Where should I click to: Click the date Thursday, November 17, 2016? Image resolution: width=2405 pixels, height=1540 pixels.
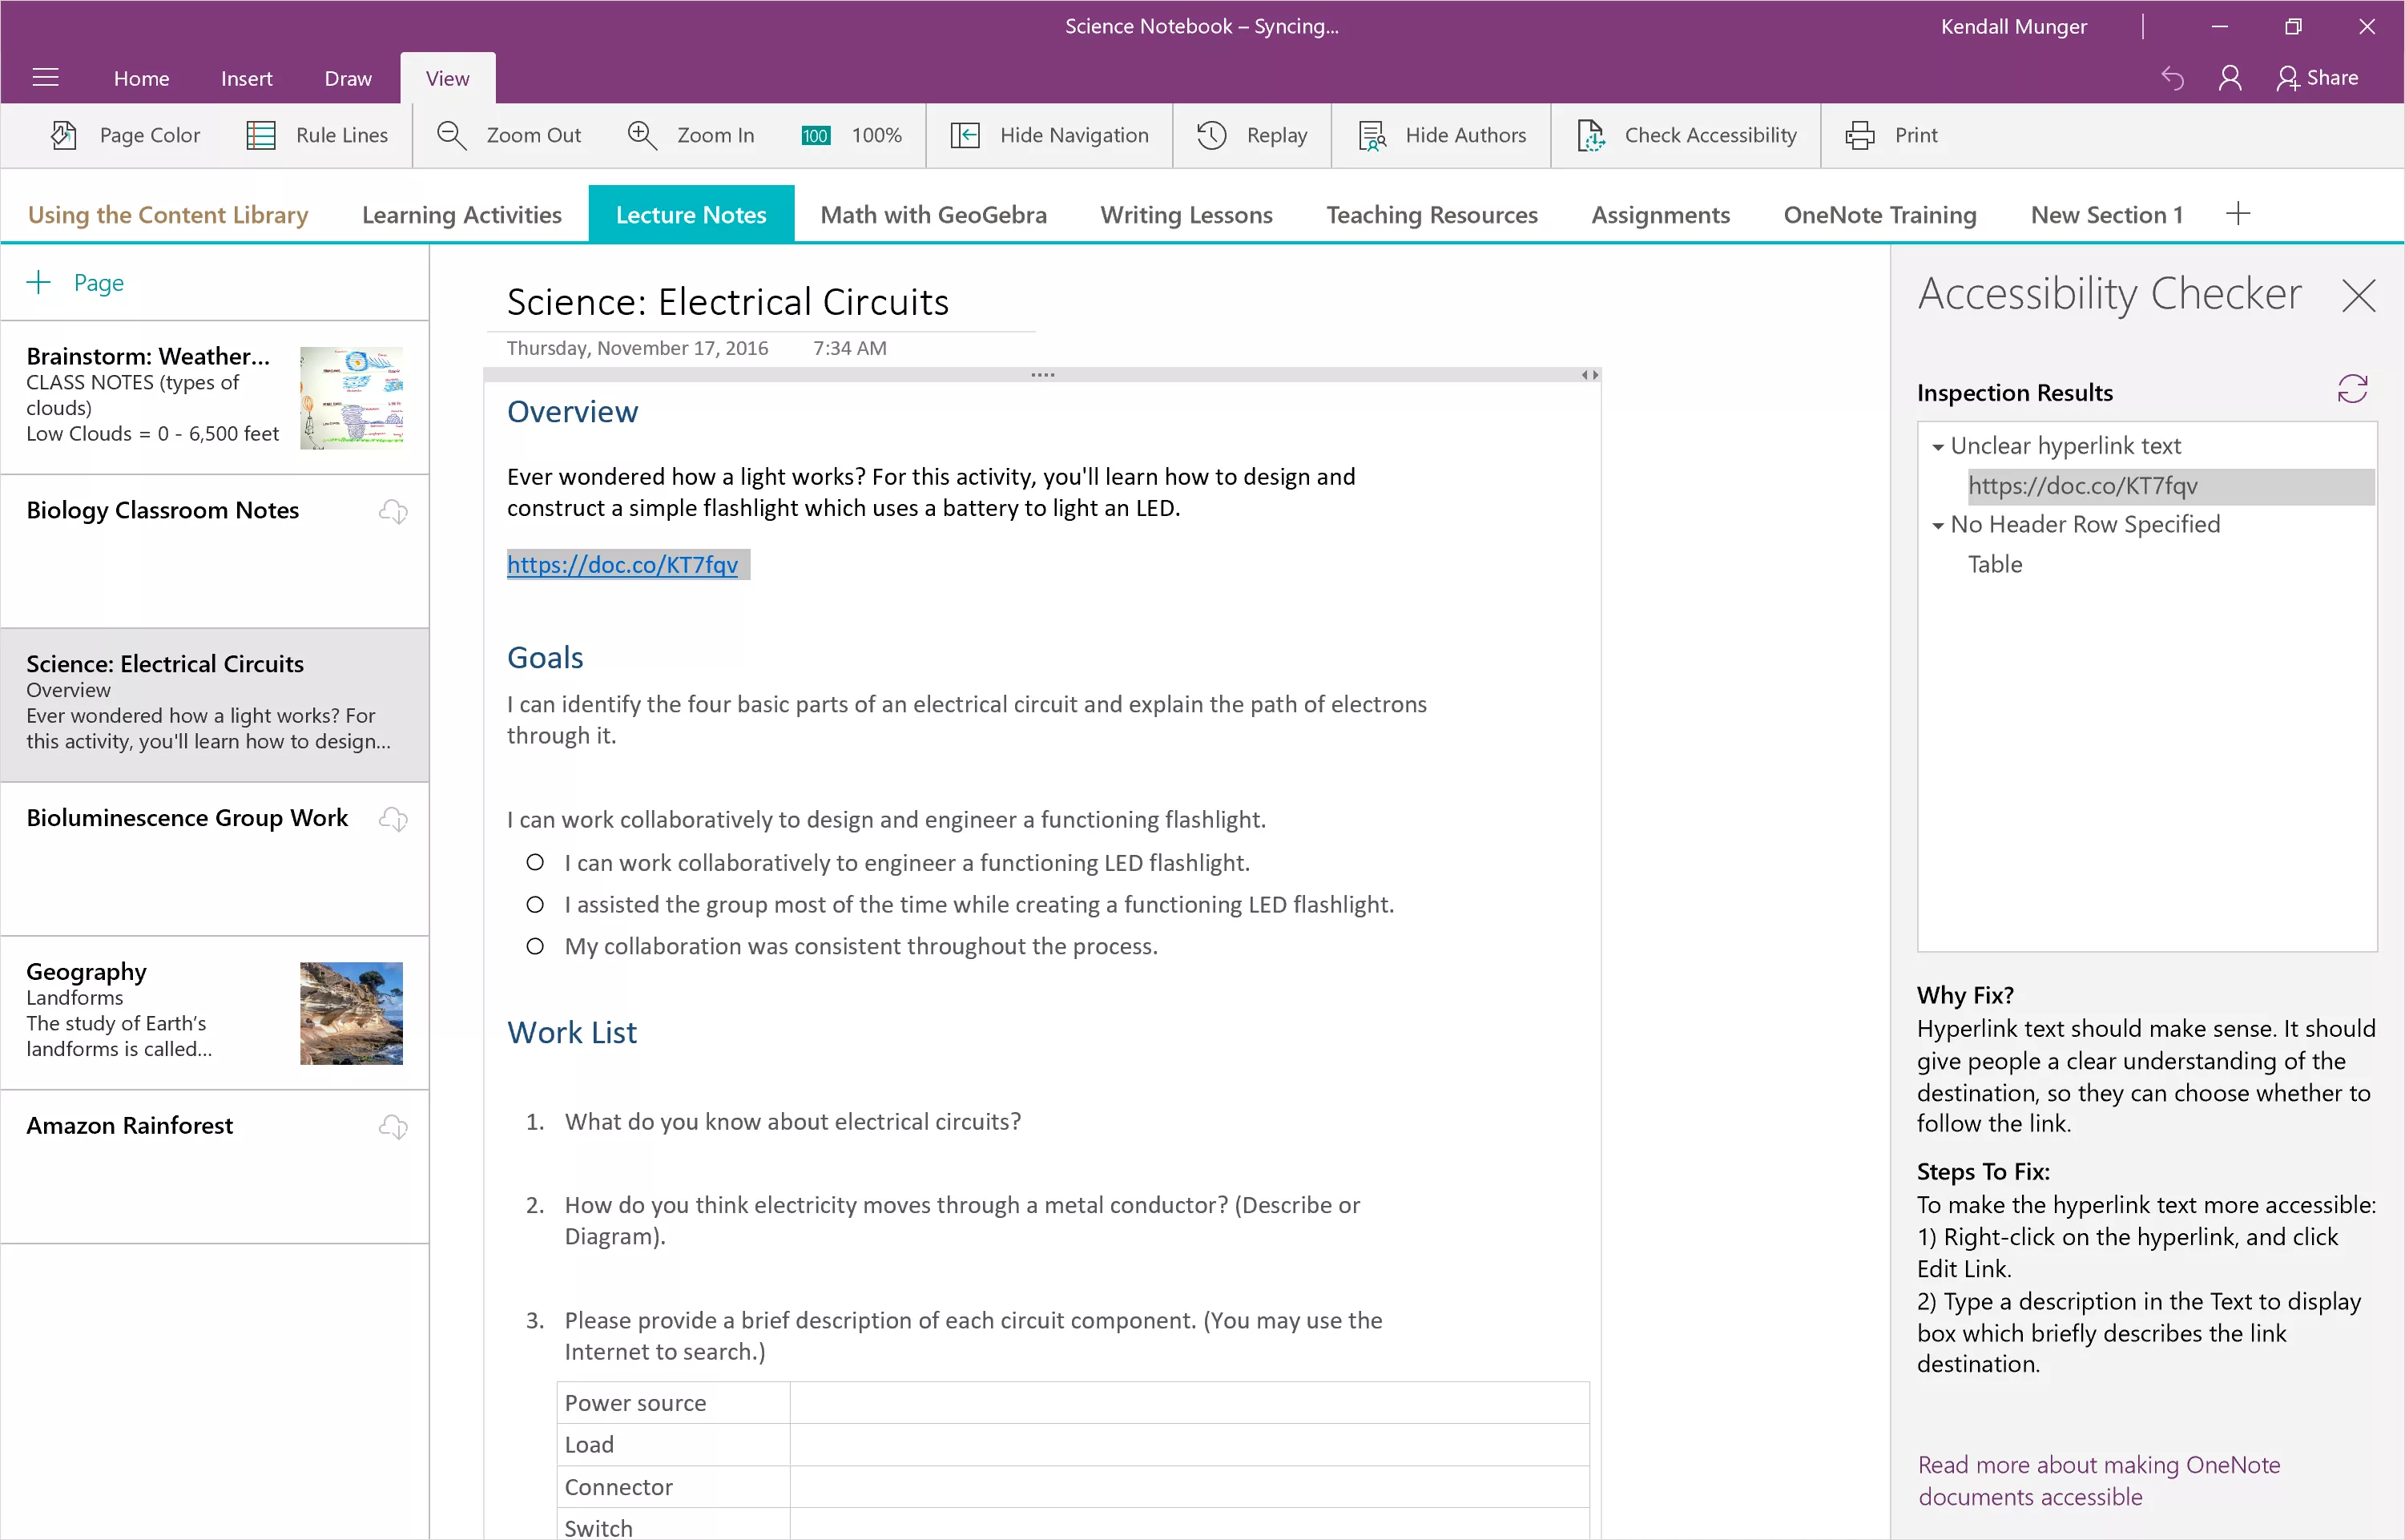(637, 348)
